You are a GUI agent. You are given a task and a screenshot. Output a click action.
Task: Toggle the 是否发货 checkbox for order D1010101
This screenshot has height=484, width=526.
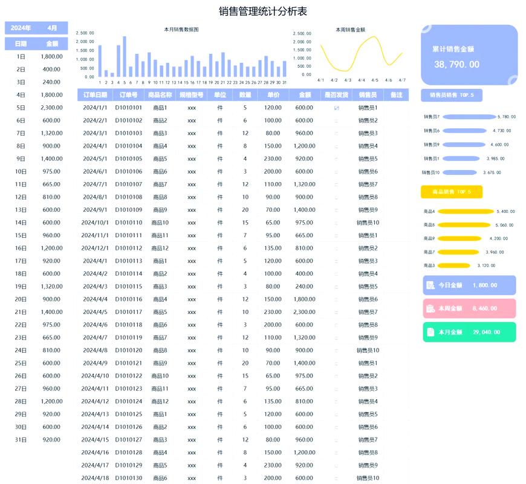337,108
